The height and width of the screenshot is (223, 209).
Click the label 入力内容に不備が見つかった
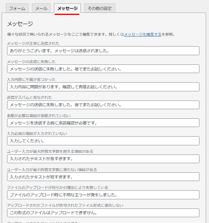click(x=31, y=79)
